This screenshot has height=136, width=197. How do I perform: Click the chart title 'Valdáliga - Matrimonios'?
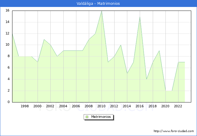(x=98, y=4)
